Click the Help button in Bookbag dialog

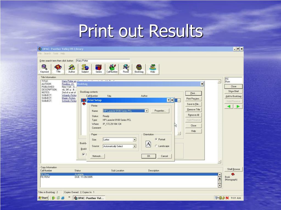click(193, 131)
